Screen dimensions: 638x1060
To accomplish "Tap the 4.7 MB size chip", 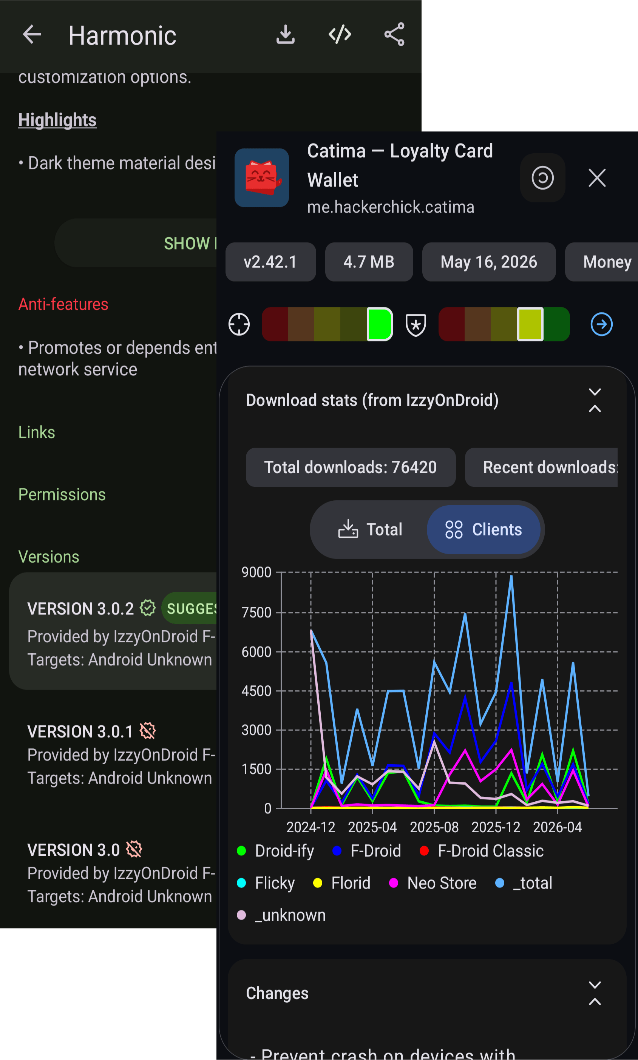I will [x=369, y=262].
